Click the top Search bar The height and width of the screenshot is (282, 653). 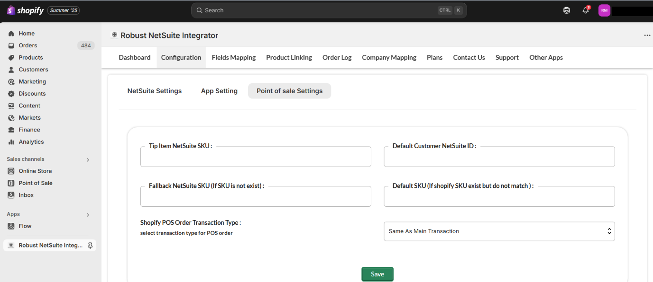tap(329, 10)
